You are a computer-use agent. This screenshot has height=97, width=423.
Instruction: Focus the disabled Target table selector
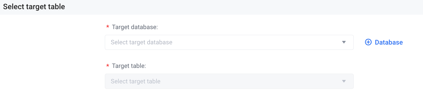pyautogui.click(x=229, y=81)
